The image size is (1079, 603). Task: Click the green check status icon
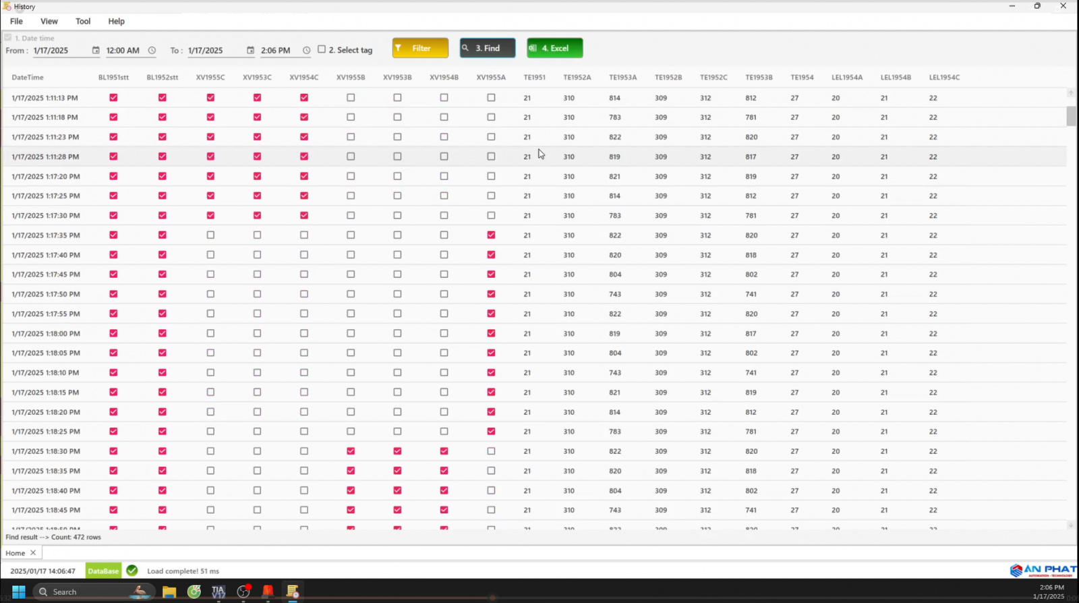(x=132, y=571)
